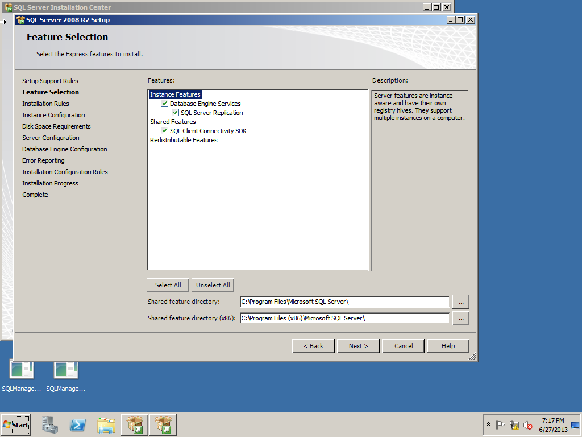Click Installation Progress step in sidebar

[50, 183]
